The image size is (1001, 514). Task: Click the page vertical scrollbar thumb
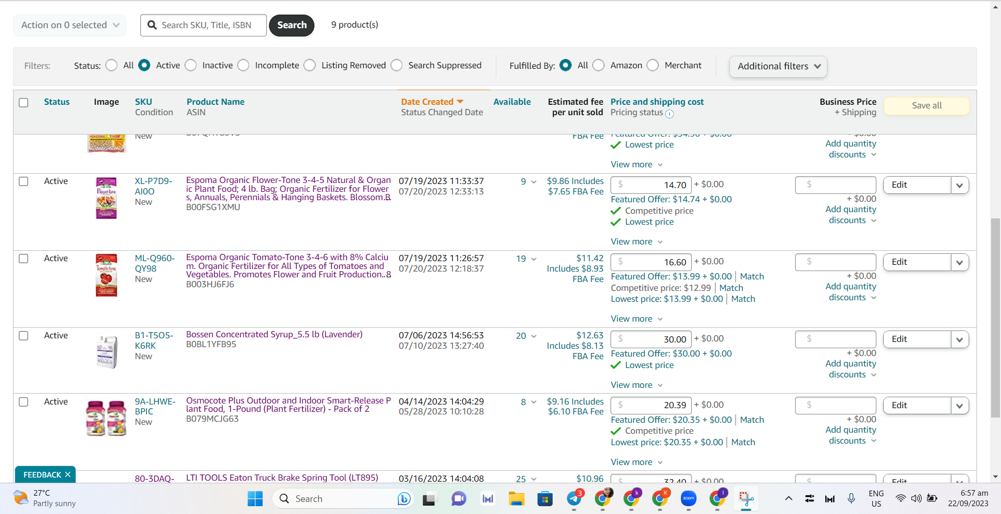[995, 318]
